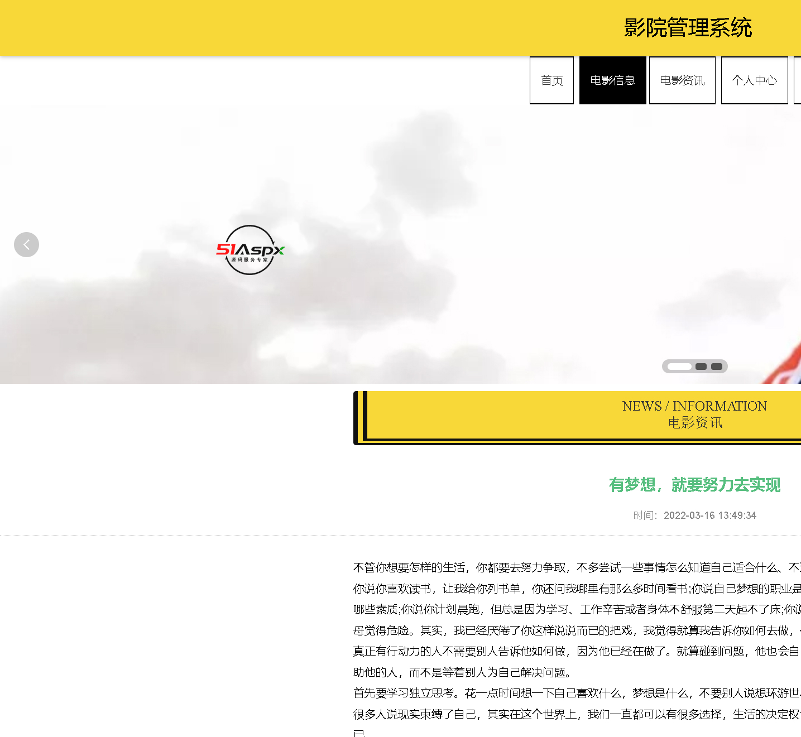801x737 pixels.
Task: Click the 51Aspx logo in the banner
Action: [250, 250]
